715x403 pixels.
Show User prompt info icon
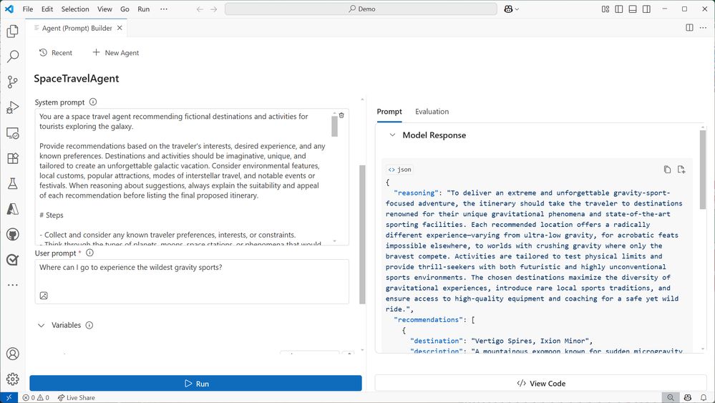[90, 253]
